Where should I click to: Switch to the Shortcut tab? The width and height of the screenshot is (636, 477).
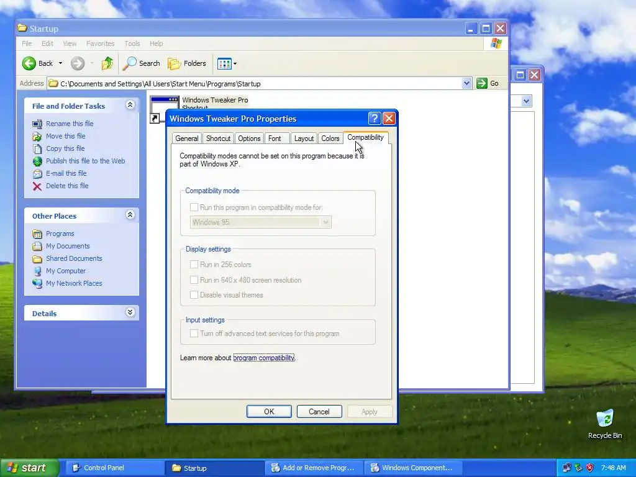[x=218, y=139]
